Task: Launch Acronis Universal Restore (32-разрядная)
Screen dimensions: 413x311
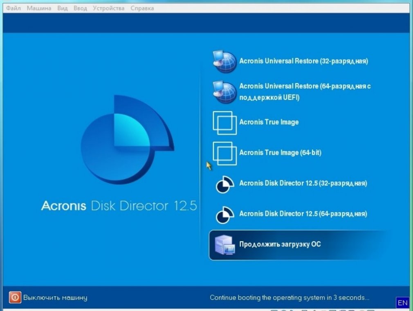Action: [304, 61]
